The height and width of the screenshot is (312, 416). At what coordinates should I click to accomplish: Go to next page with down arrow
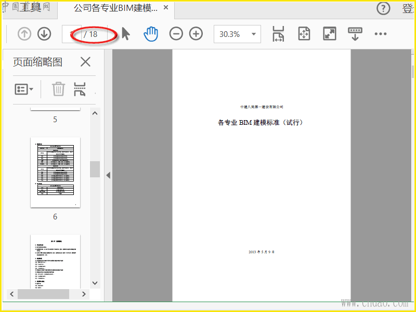[44, 34]
